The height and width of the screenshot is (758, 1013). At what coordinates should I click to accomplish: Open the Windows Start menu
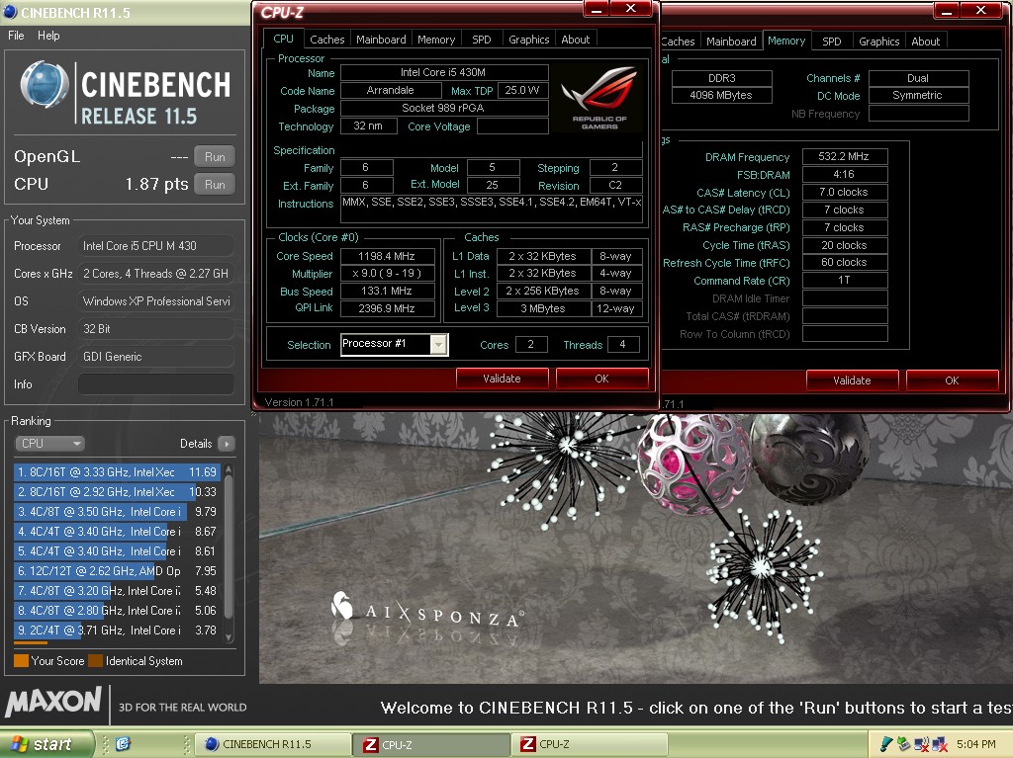[46, 744]
